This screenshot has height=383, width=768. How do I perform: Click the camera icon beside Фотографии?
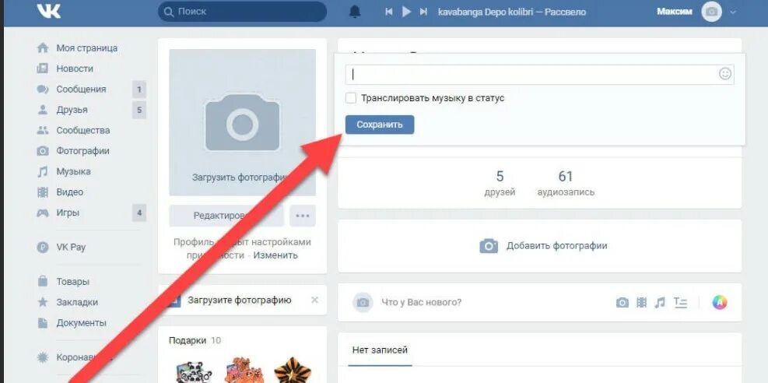coord(43,151)
